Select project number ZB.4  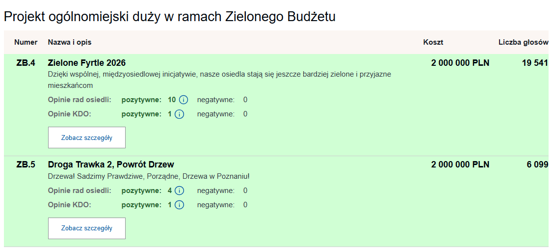coord(26,63)
